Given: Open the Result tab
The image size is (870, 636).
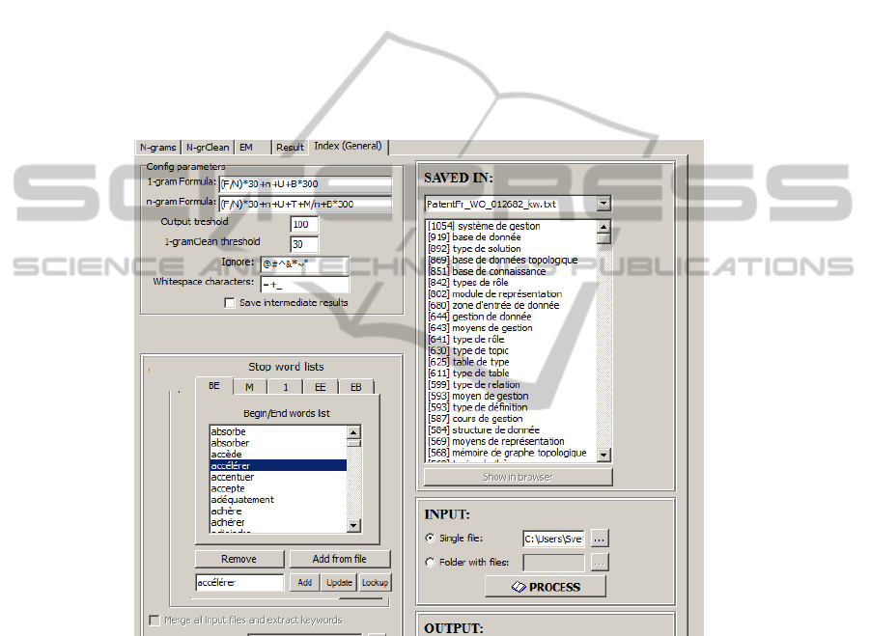Looking at the screenshot, I should tap(290, 148).
